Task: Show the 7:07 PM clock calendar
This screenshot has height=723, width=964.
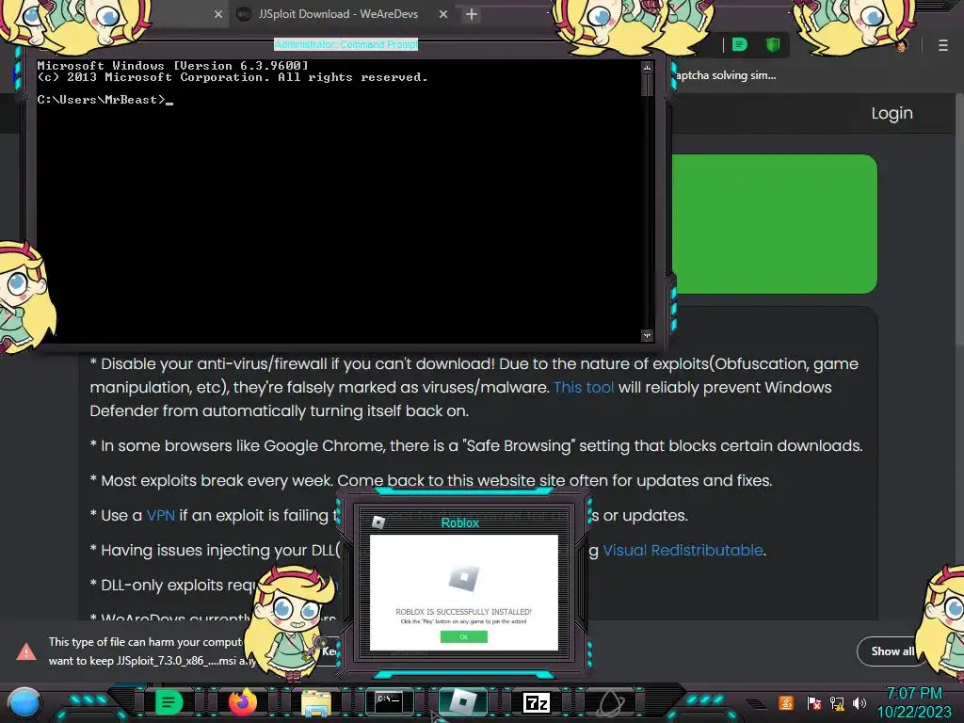Action: [914, 693]
